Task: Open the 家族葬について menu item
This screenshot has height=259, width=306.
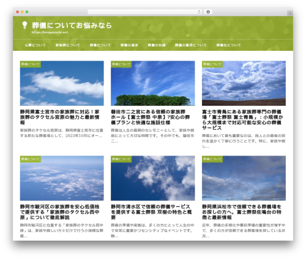Action: (x=68, y=45)
